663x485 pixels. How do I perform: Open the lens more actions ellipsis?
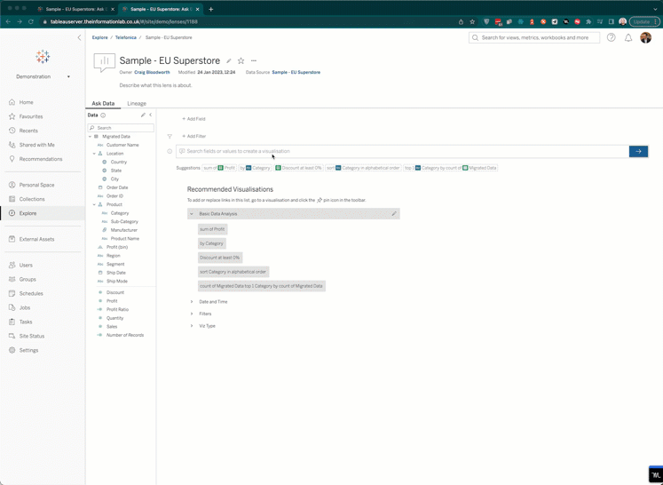click(x=254, y=61)
